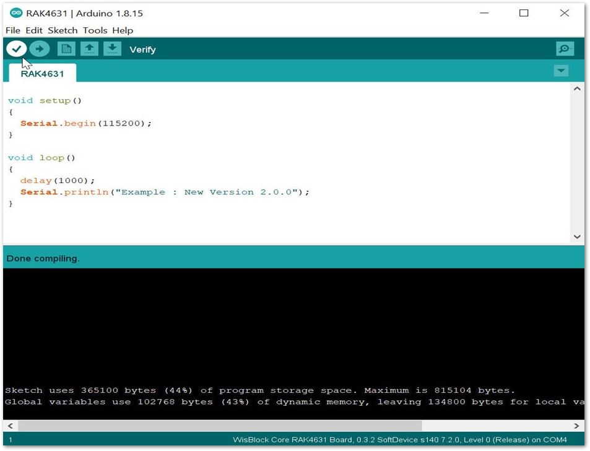The width and height of the screenshot is (590, 451).
Task: Click the line number 1 in status bar
Action: click(11, 440)
